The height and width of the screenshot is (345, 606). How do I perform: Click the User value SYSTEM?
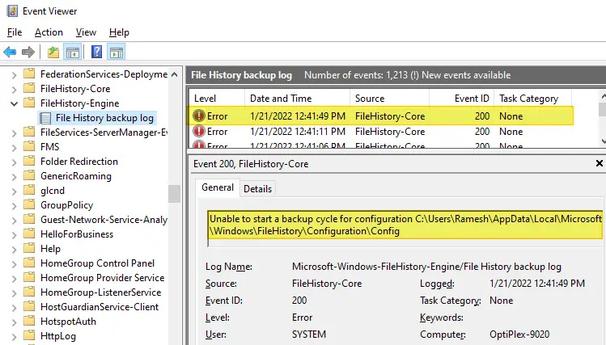pos(309,334)
